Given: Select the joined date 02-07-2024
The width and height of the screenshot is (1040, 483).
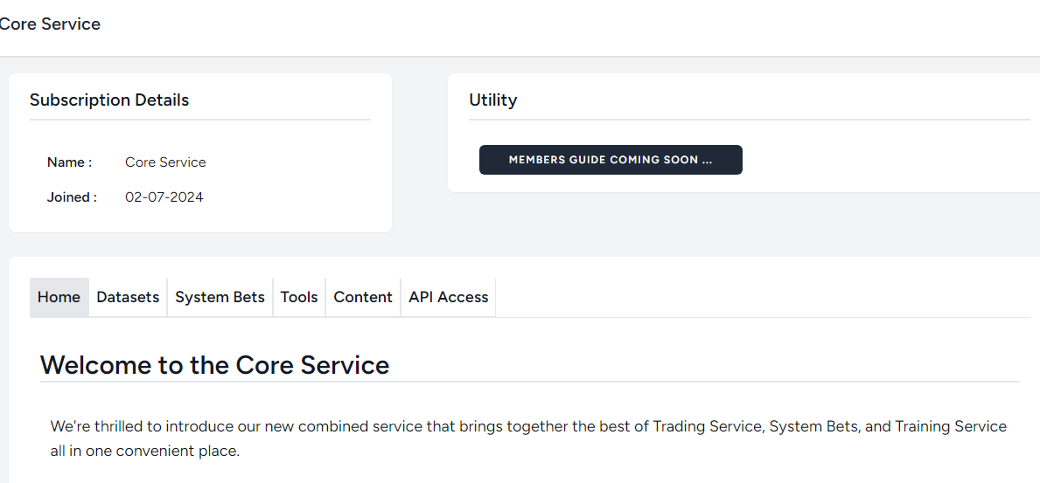Looking at the screenshot, I should point(164,197).
